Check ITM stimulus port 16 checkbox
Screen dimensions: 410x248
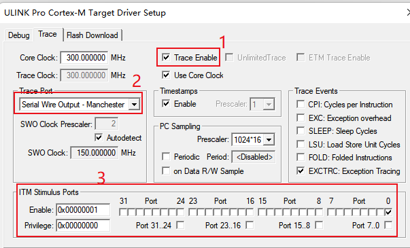(x=250, y=212)
